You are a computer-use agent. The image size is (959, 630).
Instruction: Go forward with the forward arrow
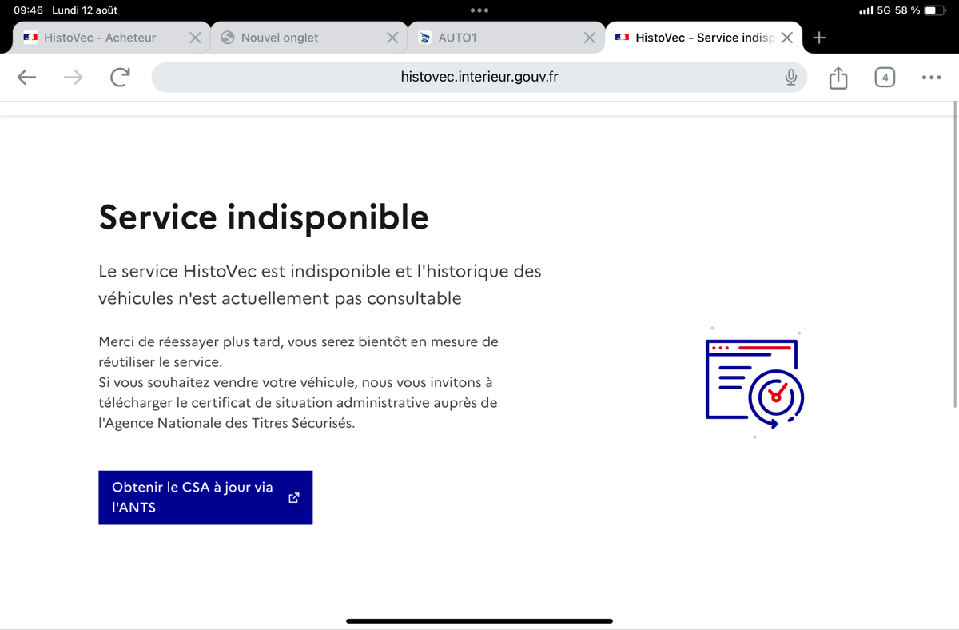pyautogui.click(x=73, y=78)
